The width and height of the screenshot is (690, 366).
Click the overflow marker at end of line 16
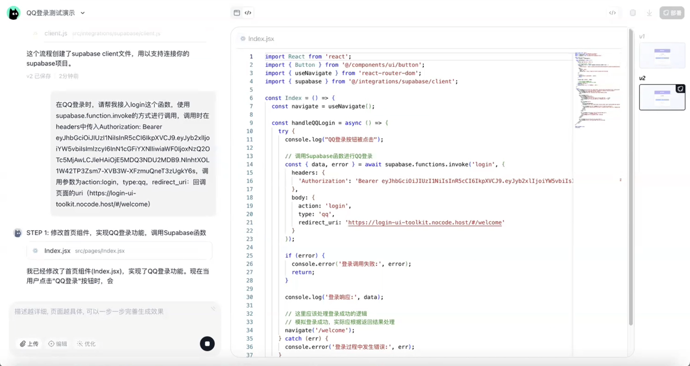tap(620, 180)
